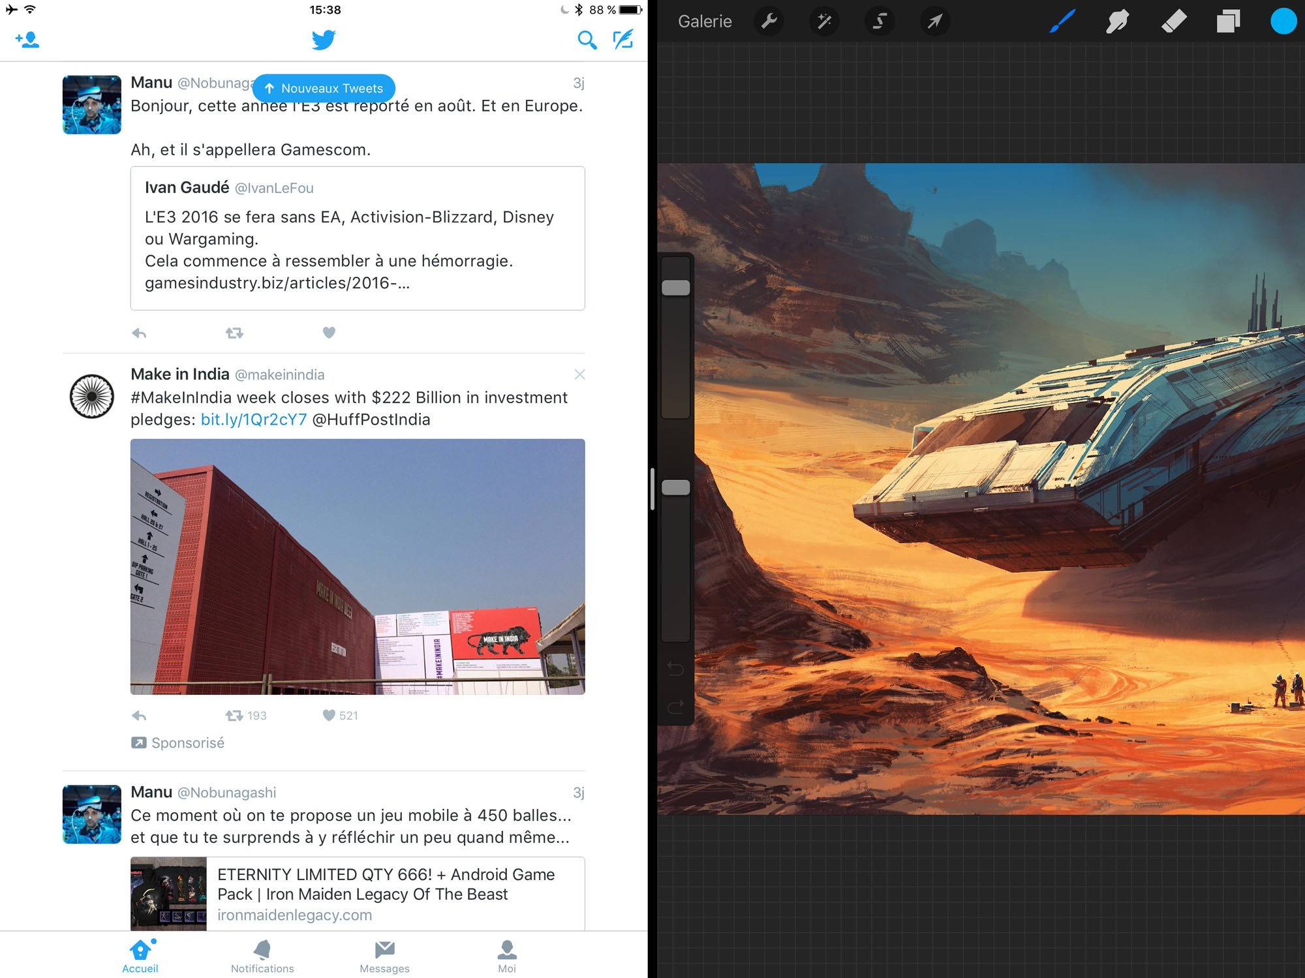Compose a new tweet with the quill icon

623,40
